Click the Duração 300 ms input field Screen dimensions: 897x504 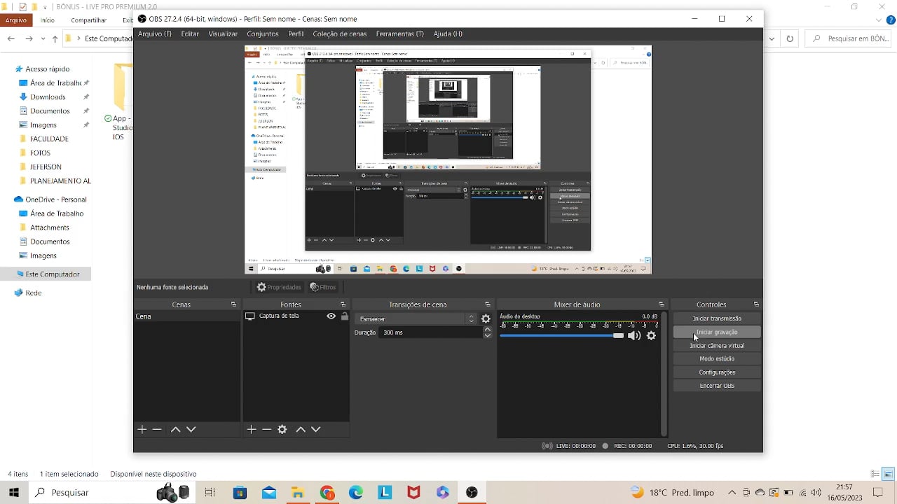[430, 332]
